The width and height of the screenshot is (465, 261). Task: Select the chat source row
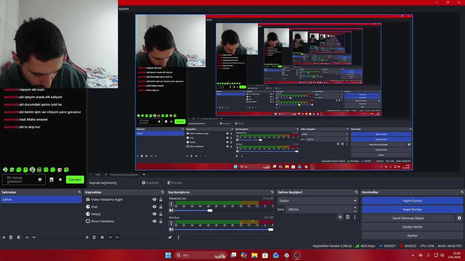(124, 207)
